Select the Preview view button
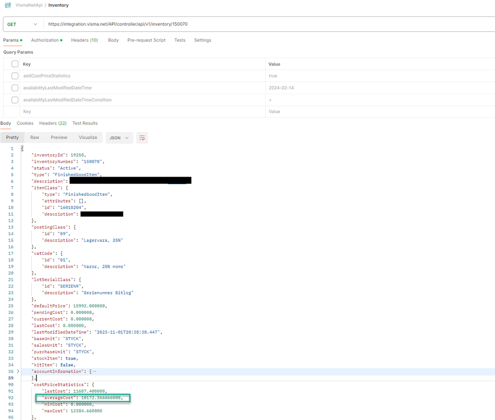The width and height of the screenshot is (495, 420). pyautogui.click(x=59, y=137)
